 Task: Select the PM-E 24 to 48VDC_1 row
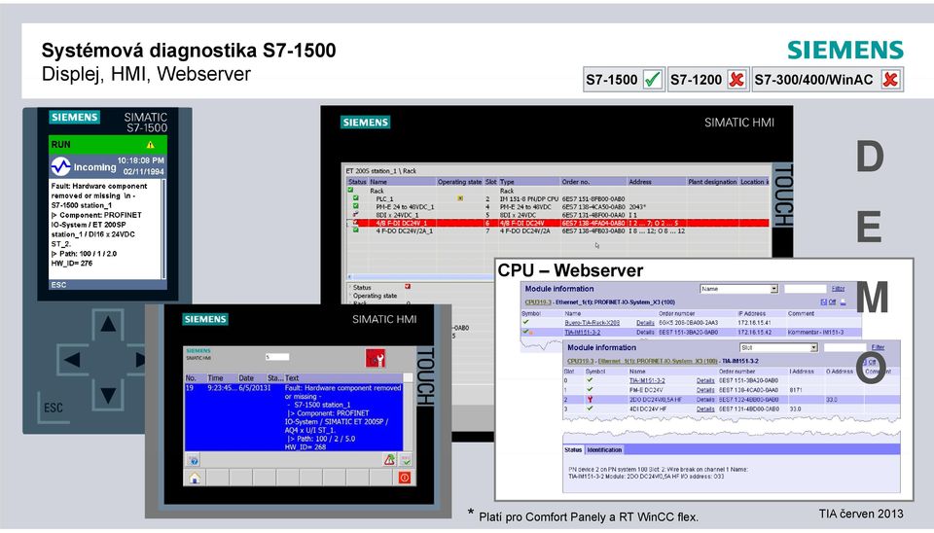tap(557, 206)
